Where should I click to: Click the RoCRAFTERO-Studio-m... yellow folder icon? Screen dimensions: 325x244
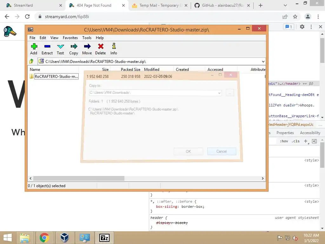click(x=31, y=76)
